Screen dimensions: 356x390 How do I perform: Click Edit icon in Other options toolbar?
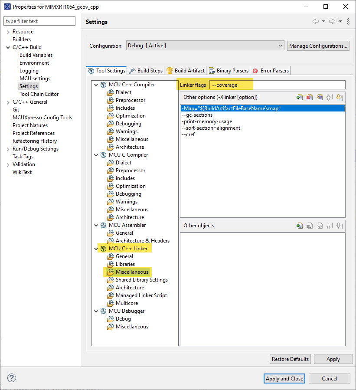(x=320, y=98)
